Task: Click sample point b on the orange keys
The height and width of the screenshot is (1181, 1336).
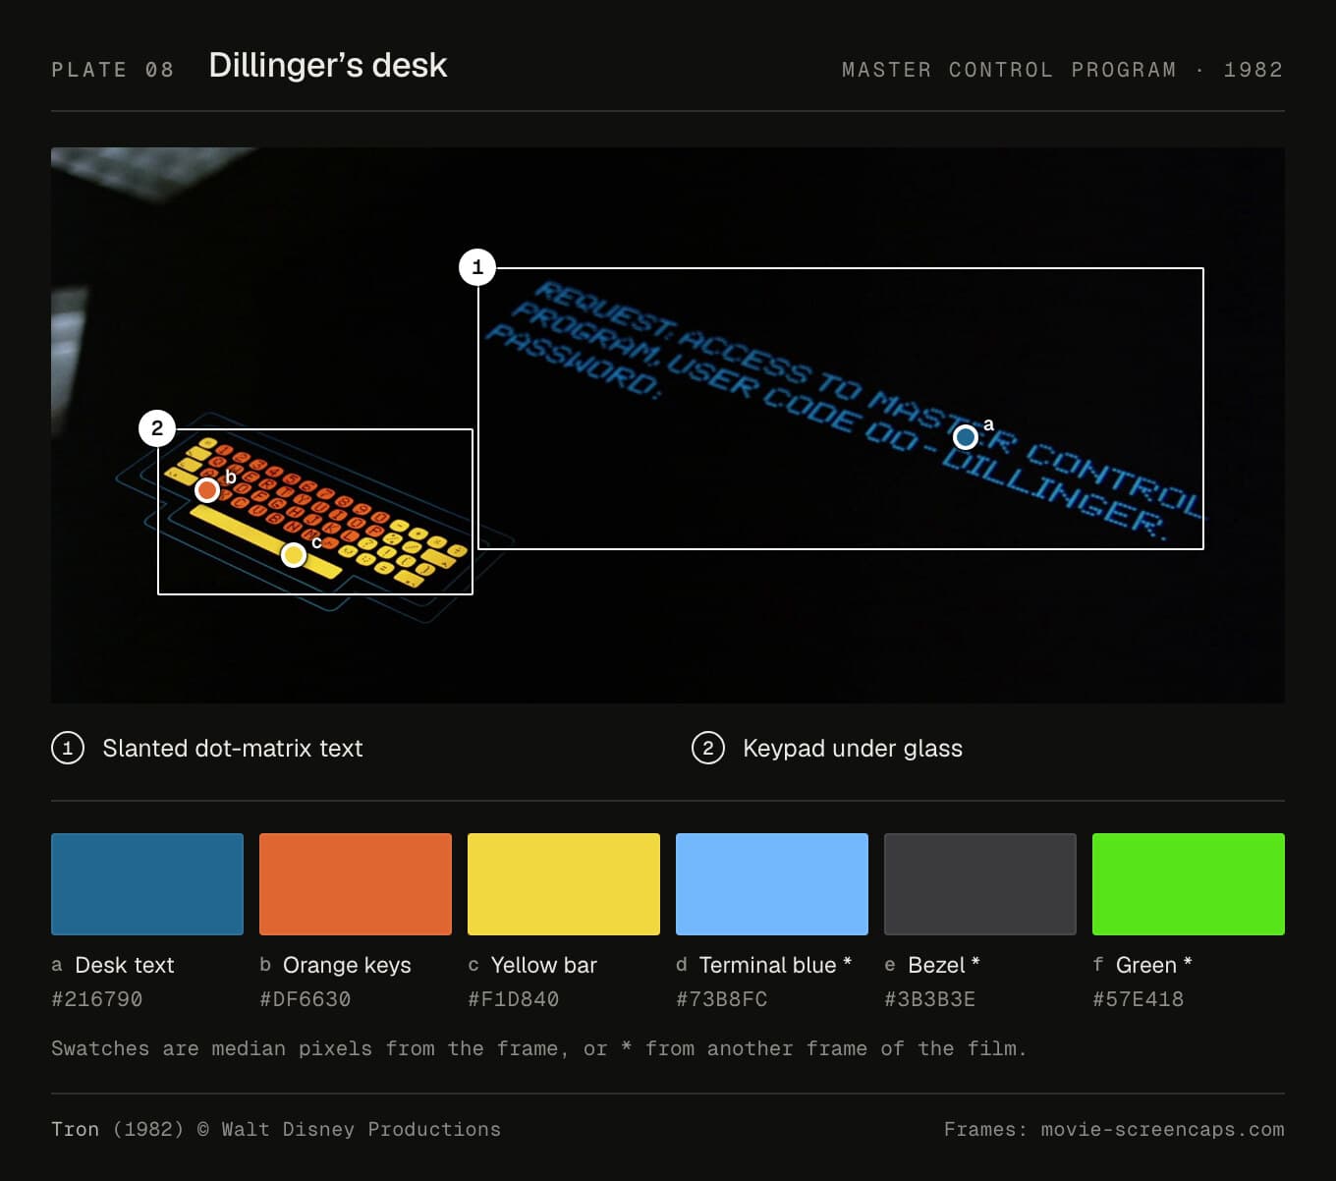Action: [x=207, y=489]
